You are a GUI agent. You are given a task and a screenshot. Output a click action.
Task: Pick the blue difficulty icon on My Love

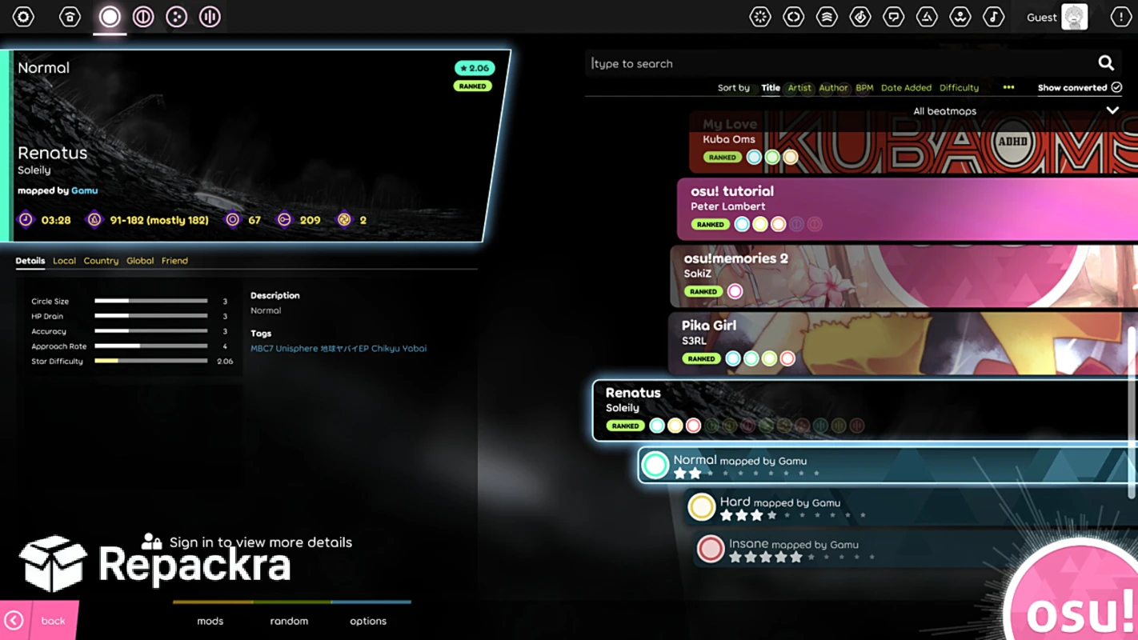click(x=754, y=158)
